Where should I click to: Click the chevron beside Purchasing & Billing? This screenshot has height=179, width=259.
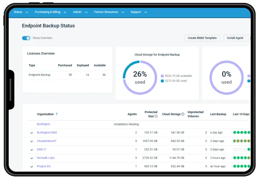(x=65, y=12)
